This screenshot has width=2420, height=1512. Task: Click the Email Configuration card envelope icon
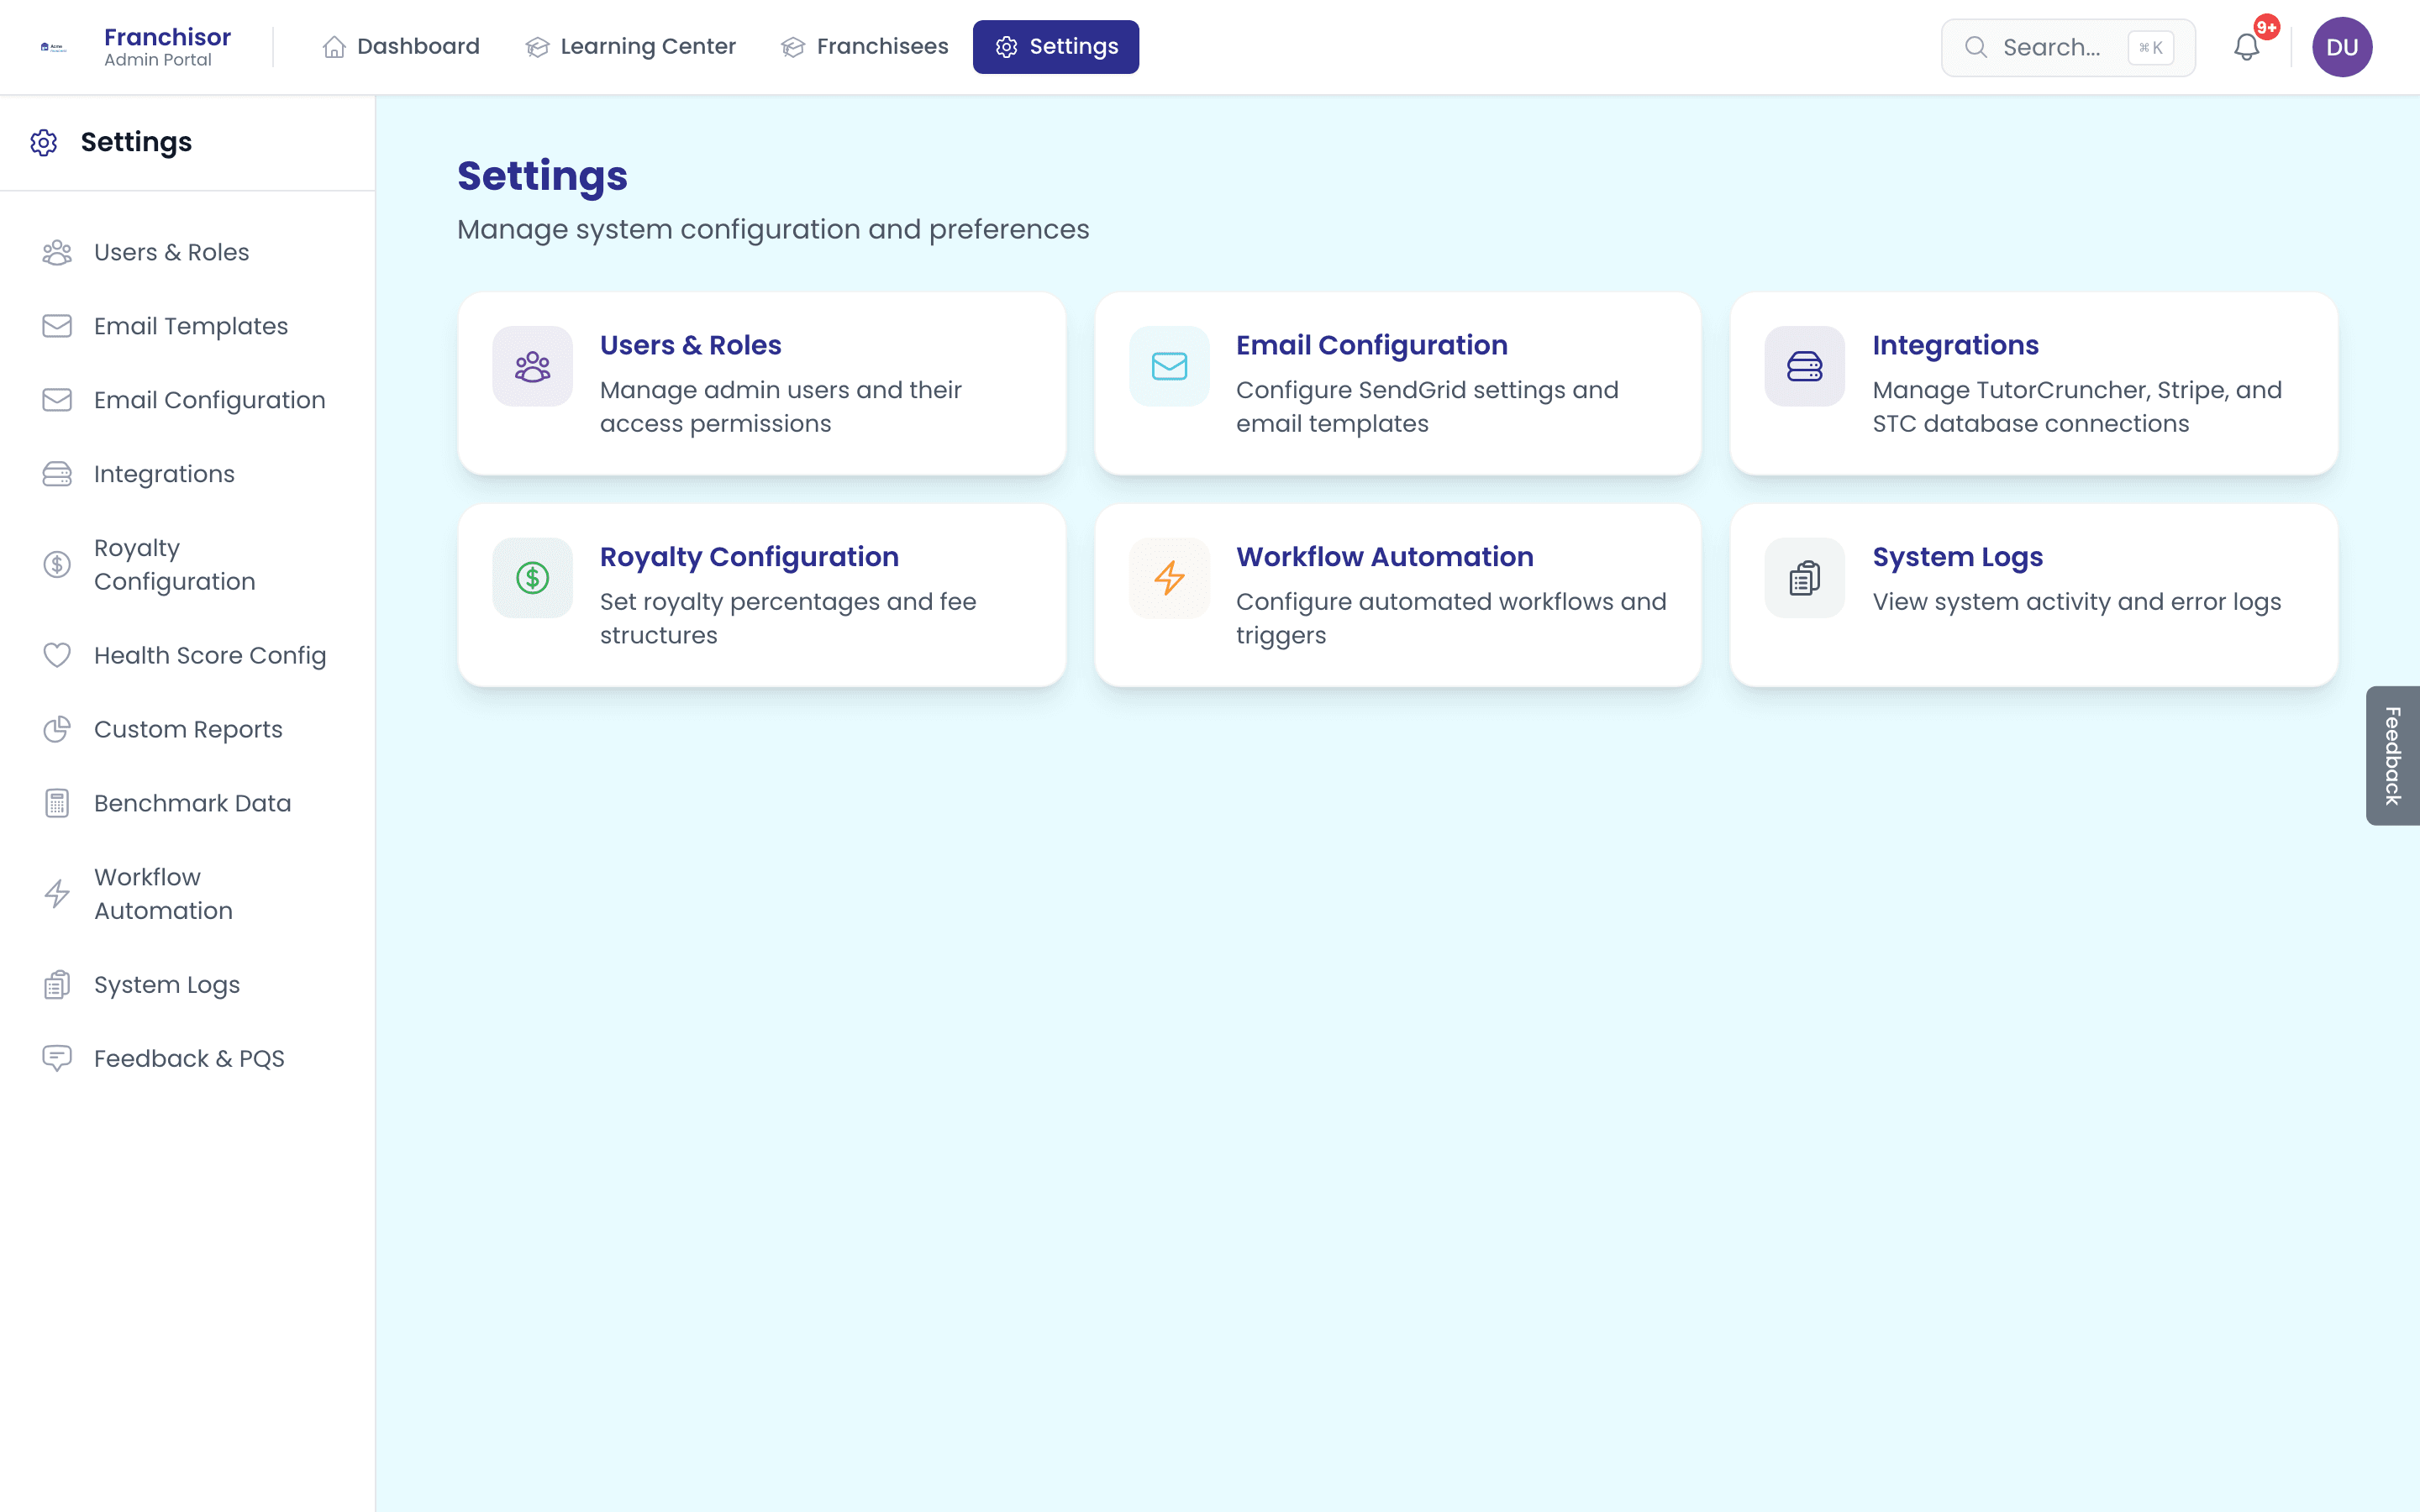click(1169, 366)
